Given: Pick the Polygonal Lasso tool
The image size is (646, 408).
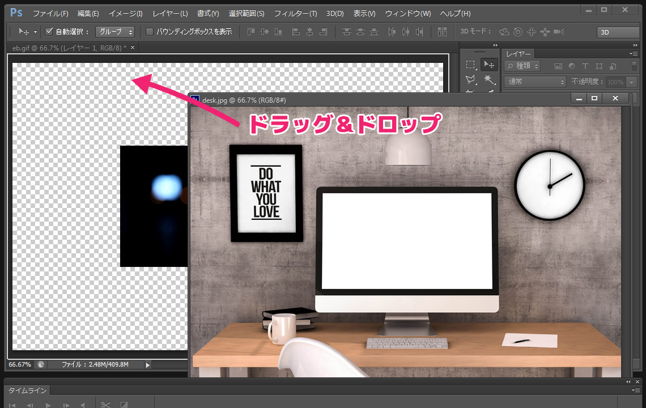Looking at the screenshot, I should pyautogui.click(x=470, y=79).
